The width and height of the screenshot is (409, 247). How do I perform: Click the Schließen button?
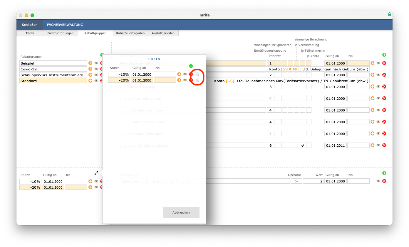pyautogui.click(x=30, y=25)
